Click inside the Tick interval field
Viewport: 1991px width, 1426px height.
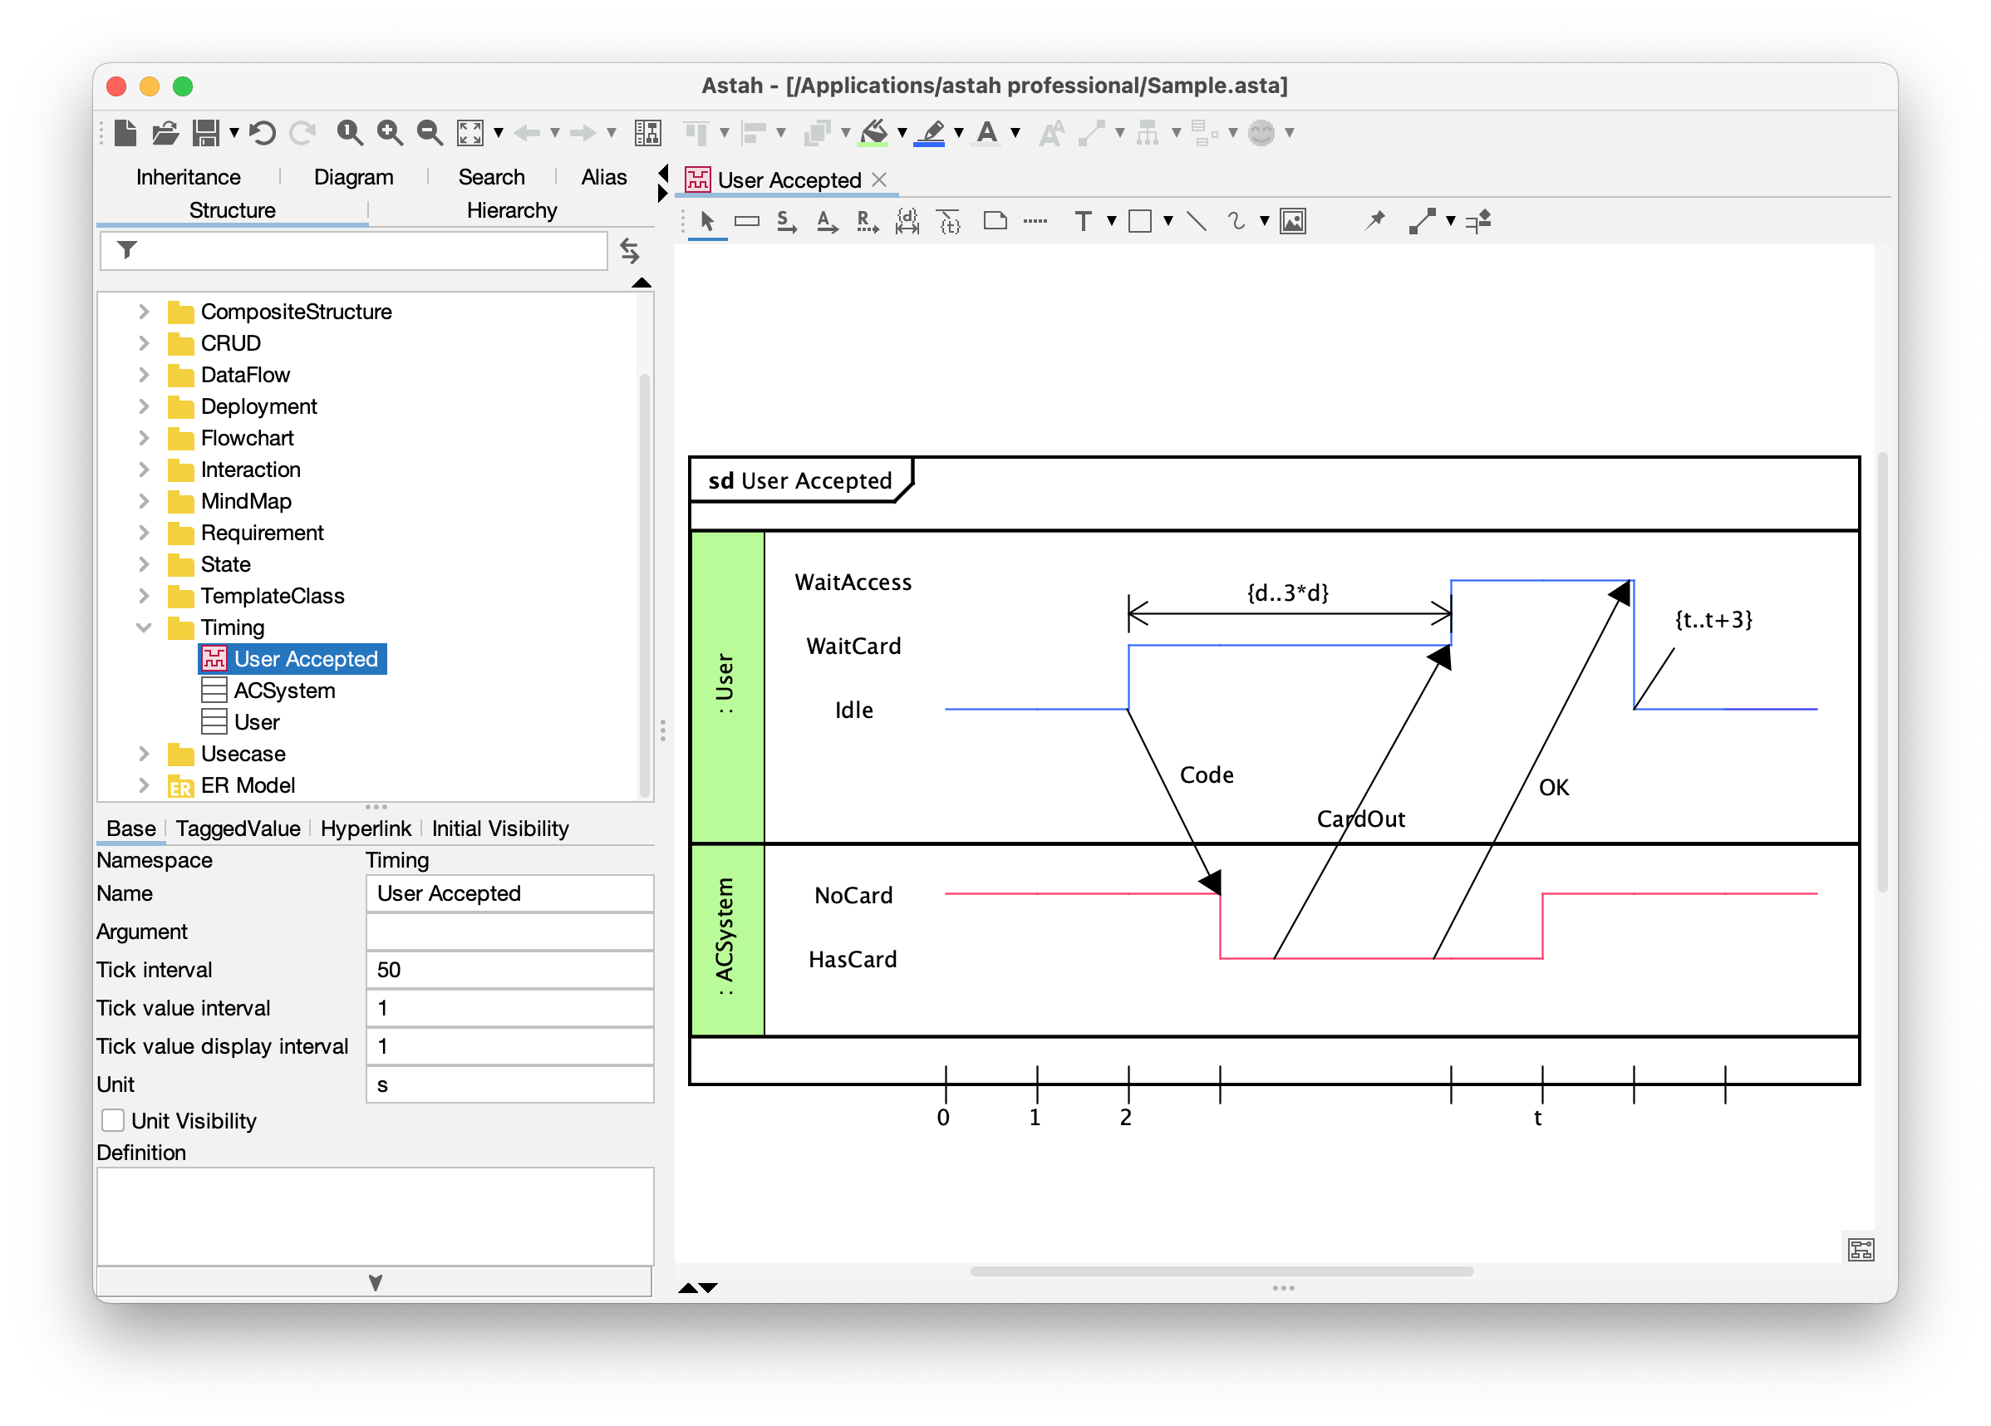[509, 970]
